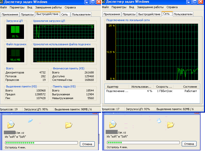The image size is (205, 151).
Task: Open Завершение работы menu in right window
Action: pos(150,7)
